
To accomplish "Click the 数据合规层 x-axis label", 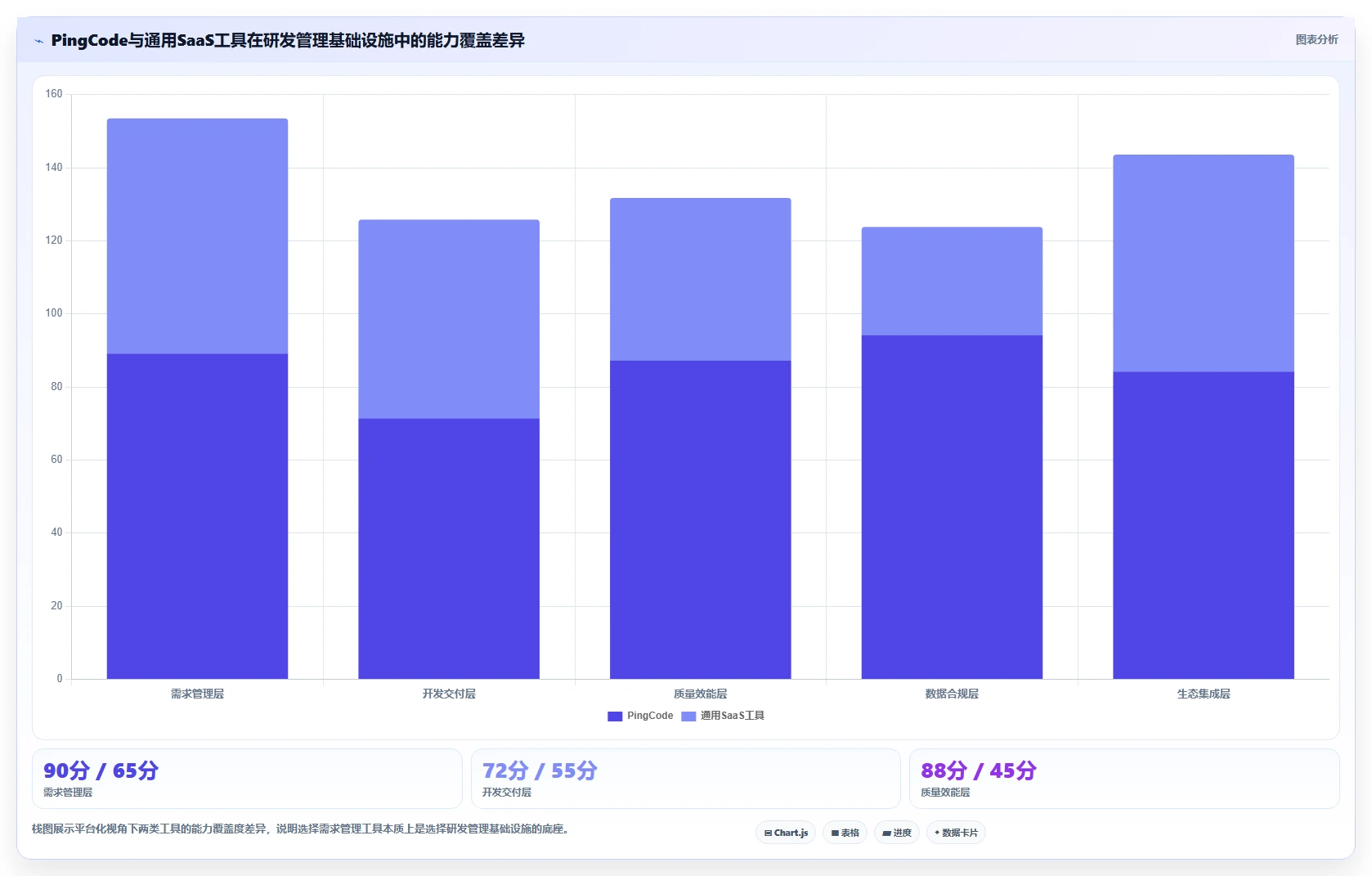I will 952,694.
